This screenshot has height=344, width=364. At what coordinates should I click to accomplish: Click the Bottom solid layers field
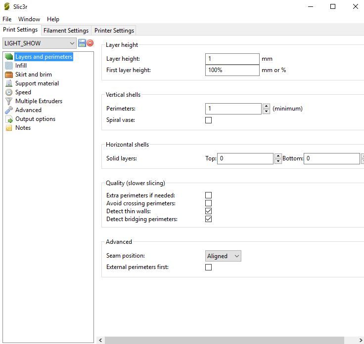(332, 159)
